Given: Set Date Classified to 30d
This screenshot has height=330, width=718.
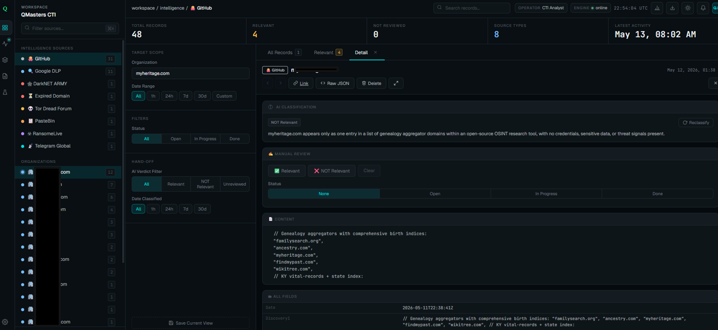Looking at the screenshot, I should click(202, 209).
